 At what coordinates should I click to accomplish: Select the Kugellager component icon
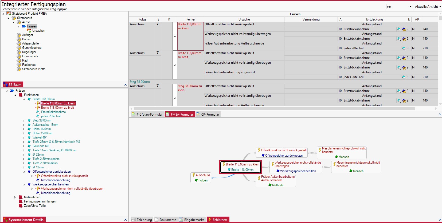point(19,52)
